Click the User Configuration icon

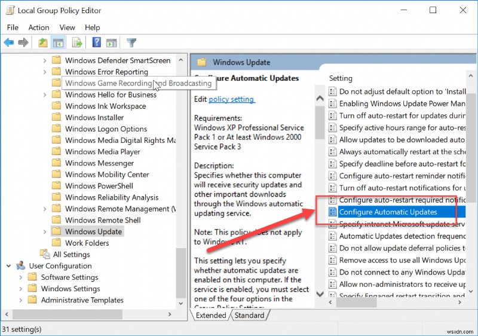21,265
